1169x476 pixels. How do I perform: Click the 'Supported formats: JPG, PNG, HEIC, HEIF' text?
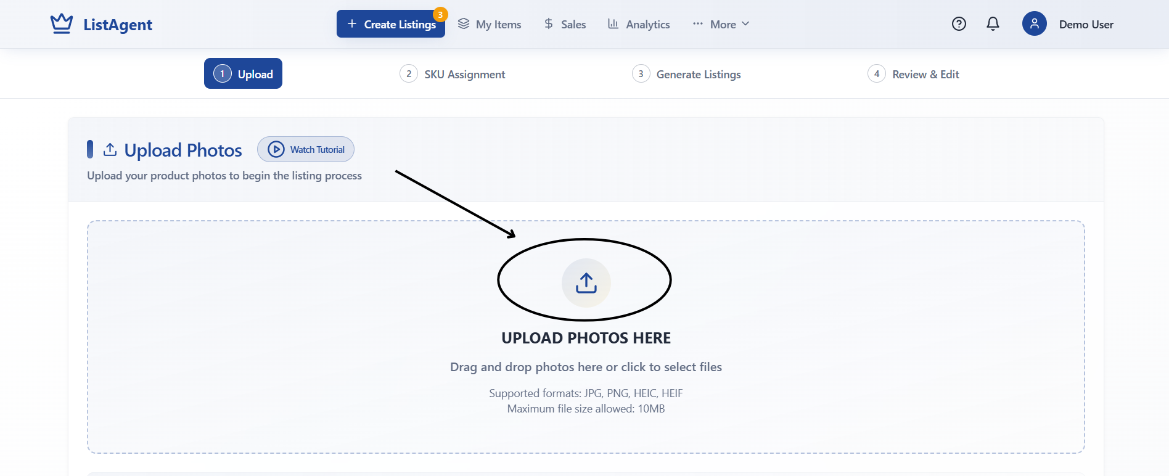click(x=586, y=393)
